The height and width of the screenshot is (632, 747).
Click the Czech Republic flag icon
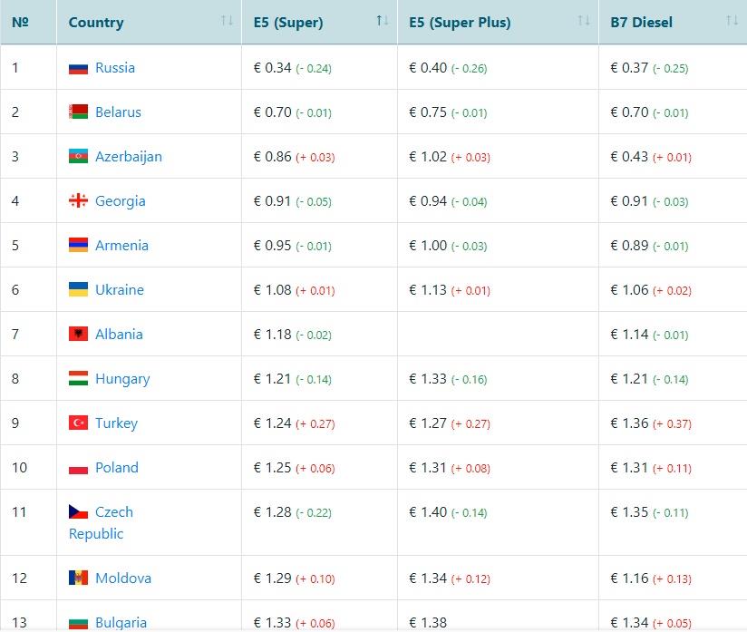point(78,512)
